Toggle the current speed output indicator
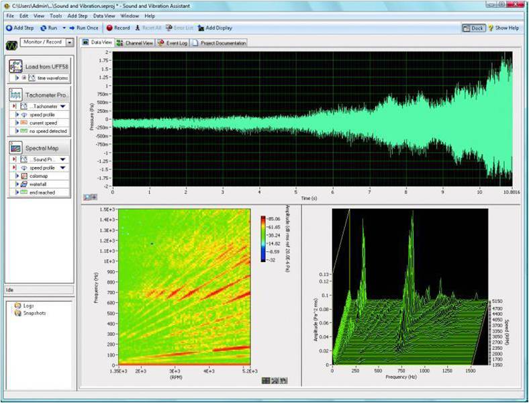The height and width of the screenshot is (403, 529). click(x=24, y=123)
